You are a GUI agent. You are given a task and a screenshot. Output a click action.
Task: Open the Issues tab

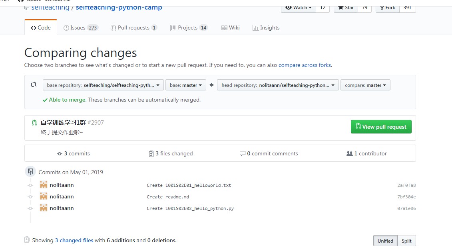81,27
